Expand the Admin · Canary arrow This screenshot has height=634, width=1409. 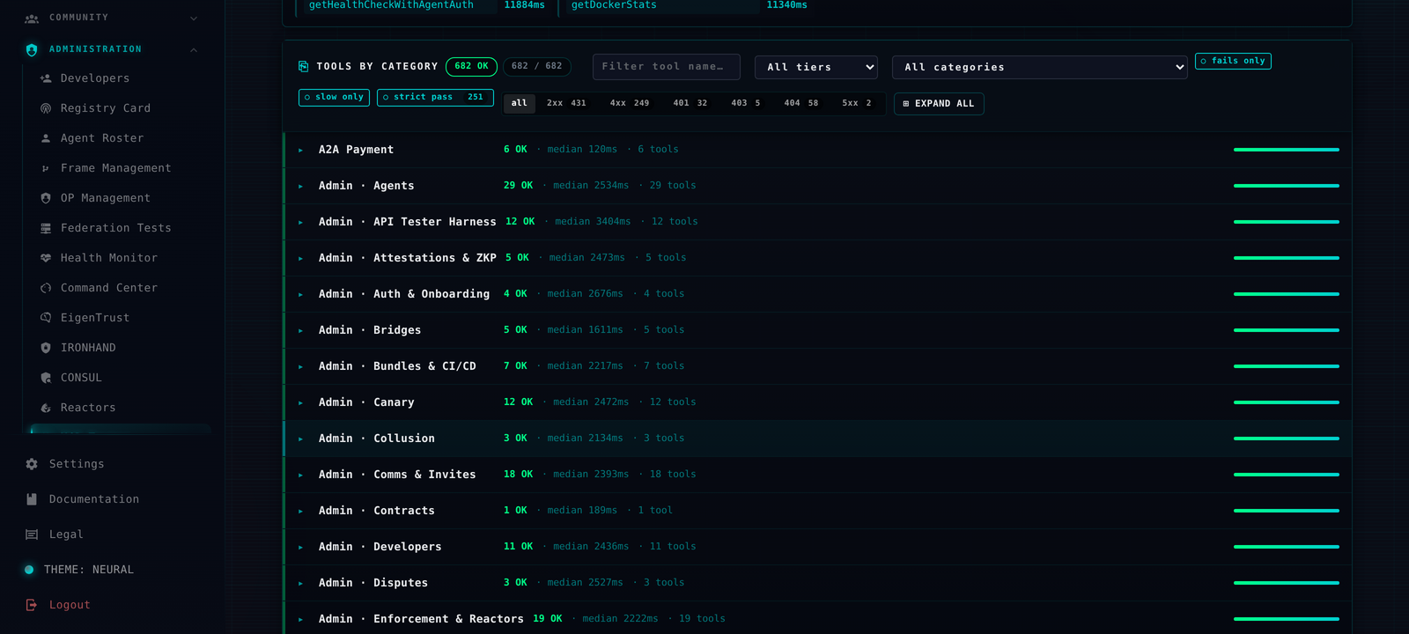[300, 403]
